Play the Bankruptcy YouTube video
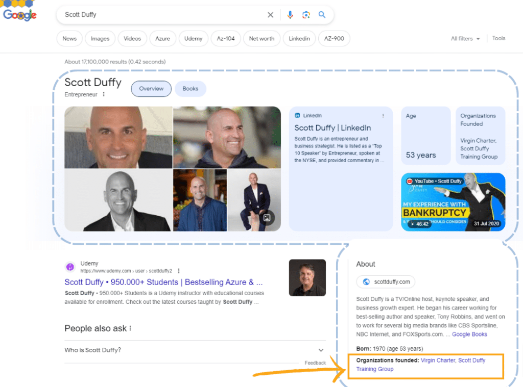Image resolution: width=523 pixels, height=387 pixels. click(453, 202)
